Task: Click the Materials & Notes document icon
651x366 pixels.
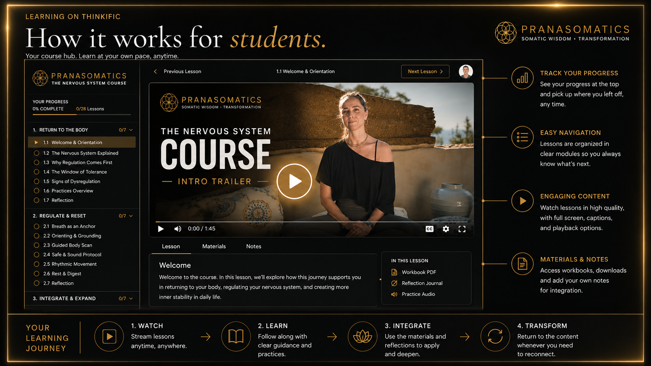Action: point(523,264)
